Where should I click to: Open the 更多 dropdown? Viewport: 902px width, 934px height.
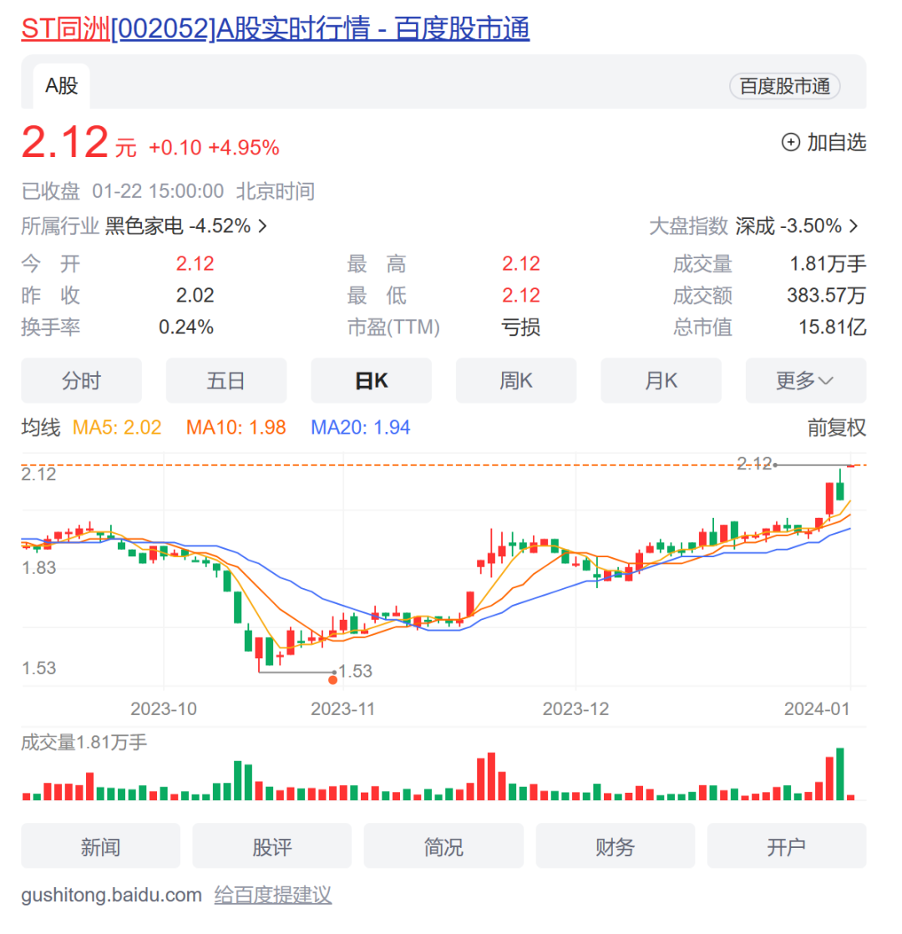pyautogui.click(x=806, y=381)
